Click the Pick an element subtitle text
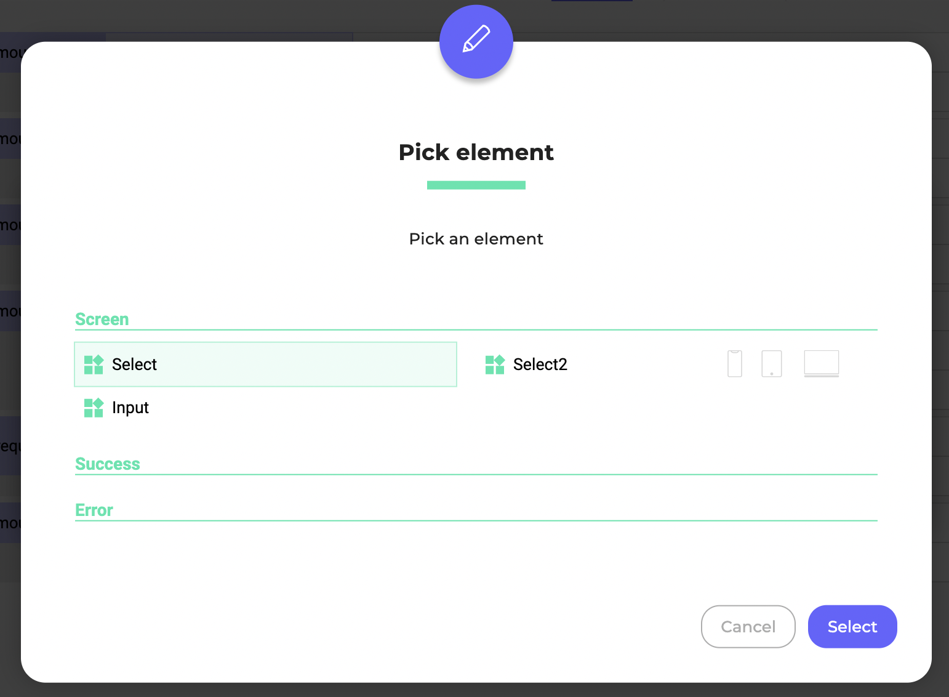Viewport: 949px width, 697px height. tap(476, 239)
